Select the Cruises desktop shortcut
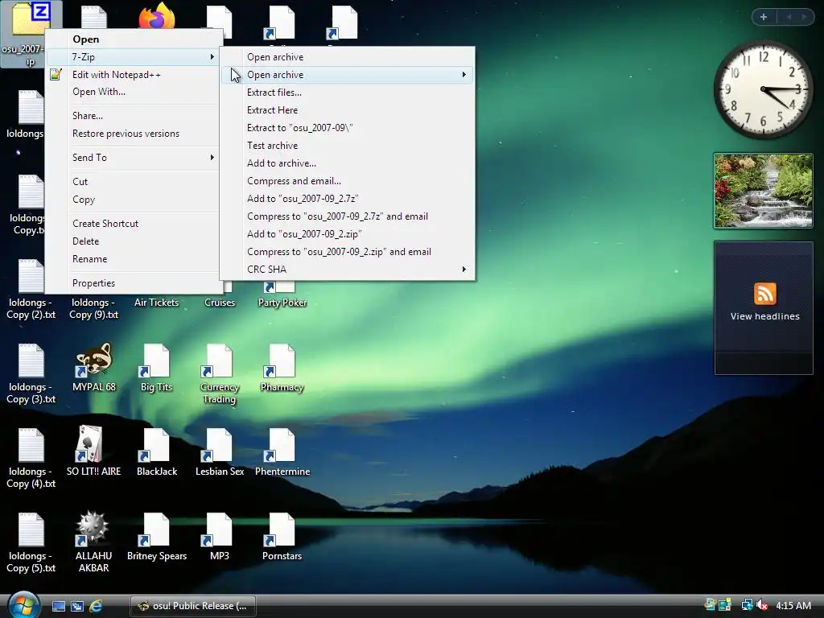Viewport: 824px width, 618px height. pos(219,303)
